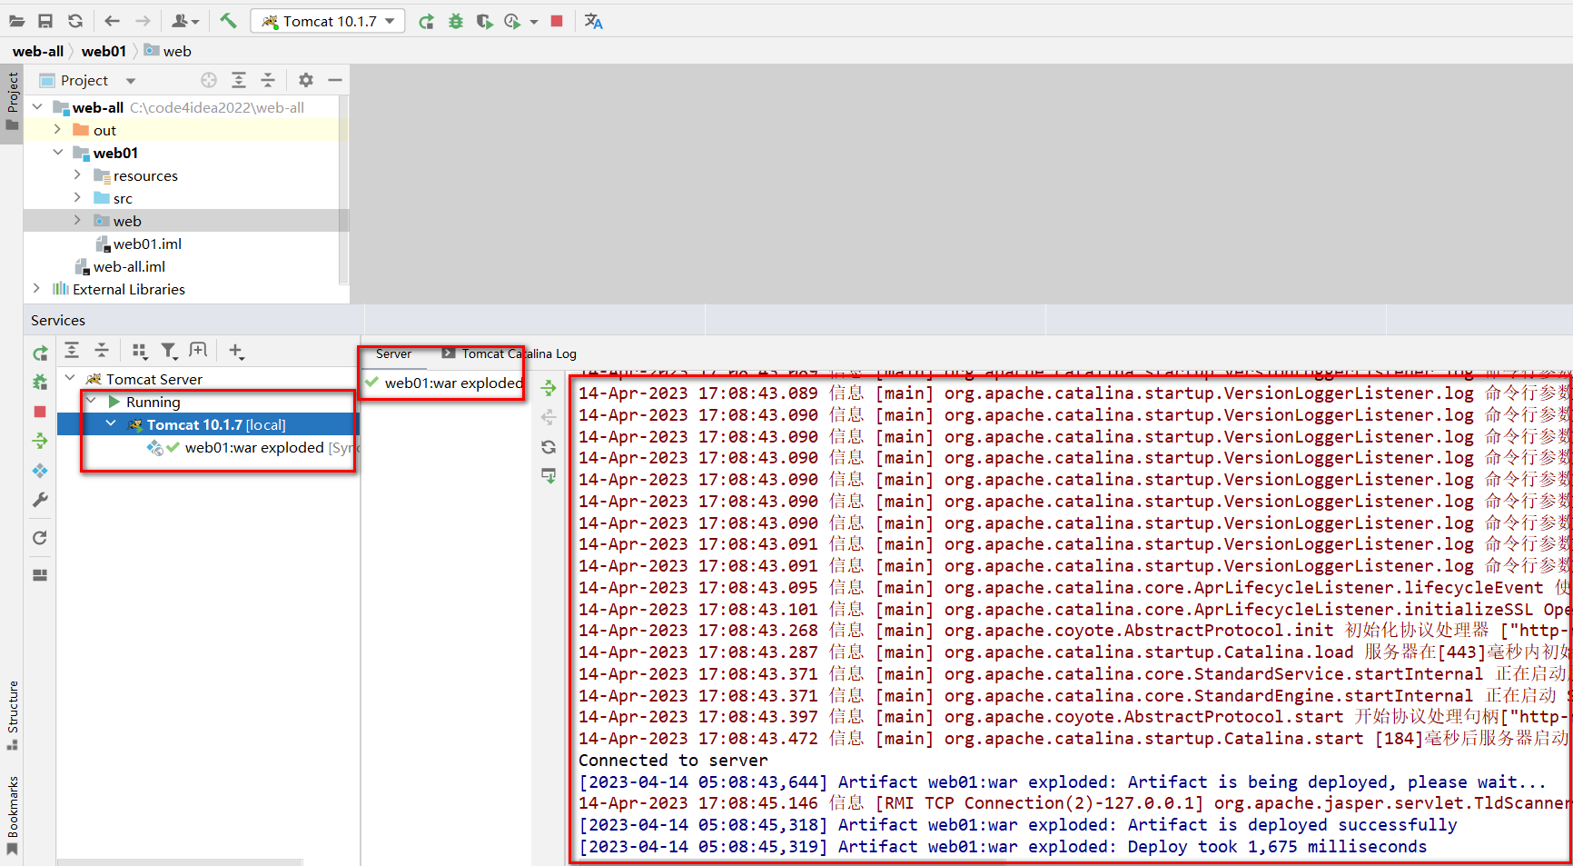This screenshot has width=1573, height=866.
Task: Click Add Service plus icon
Action: [x=236, y=351]
